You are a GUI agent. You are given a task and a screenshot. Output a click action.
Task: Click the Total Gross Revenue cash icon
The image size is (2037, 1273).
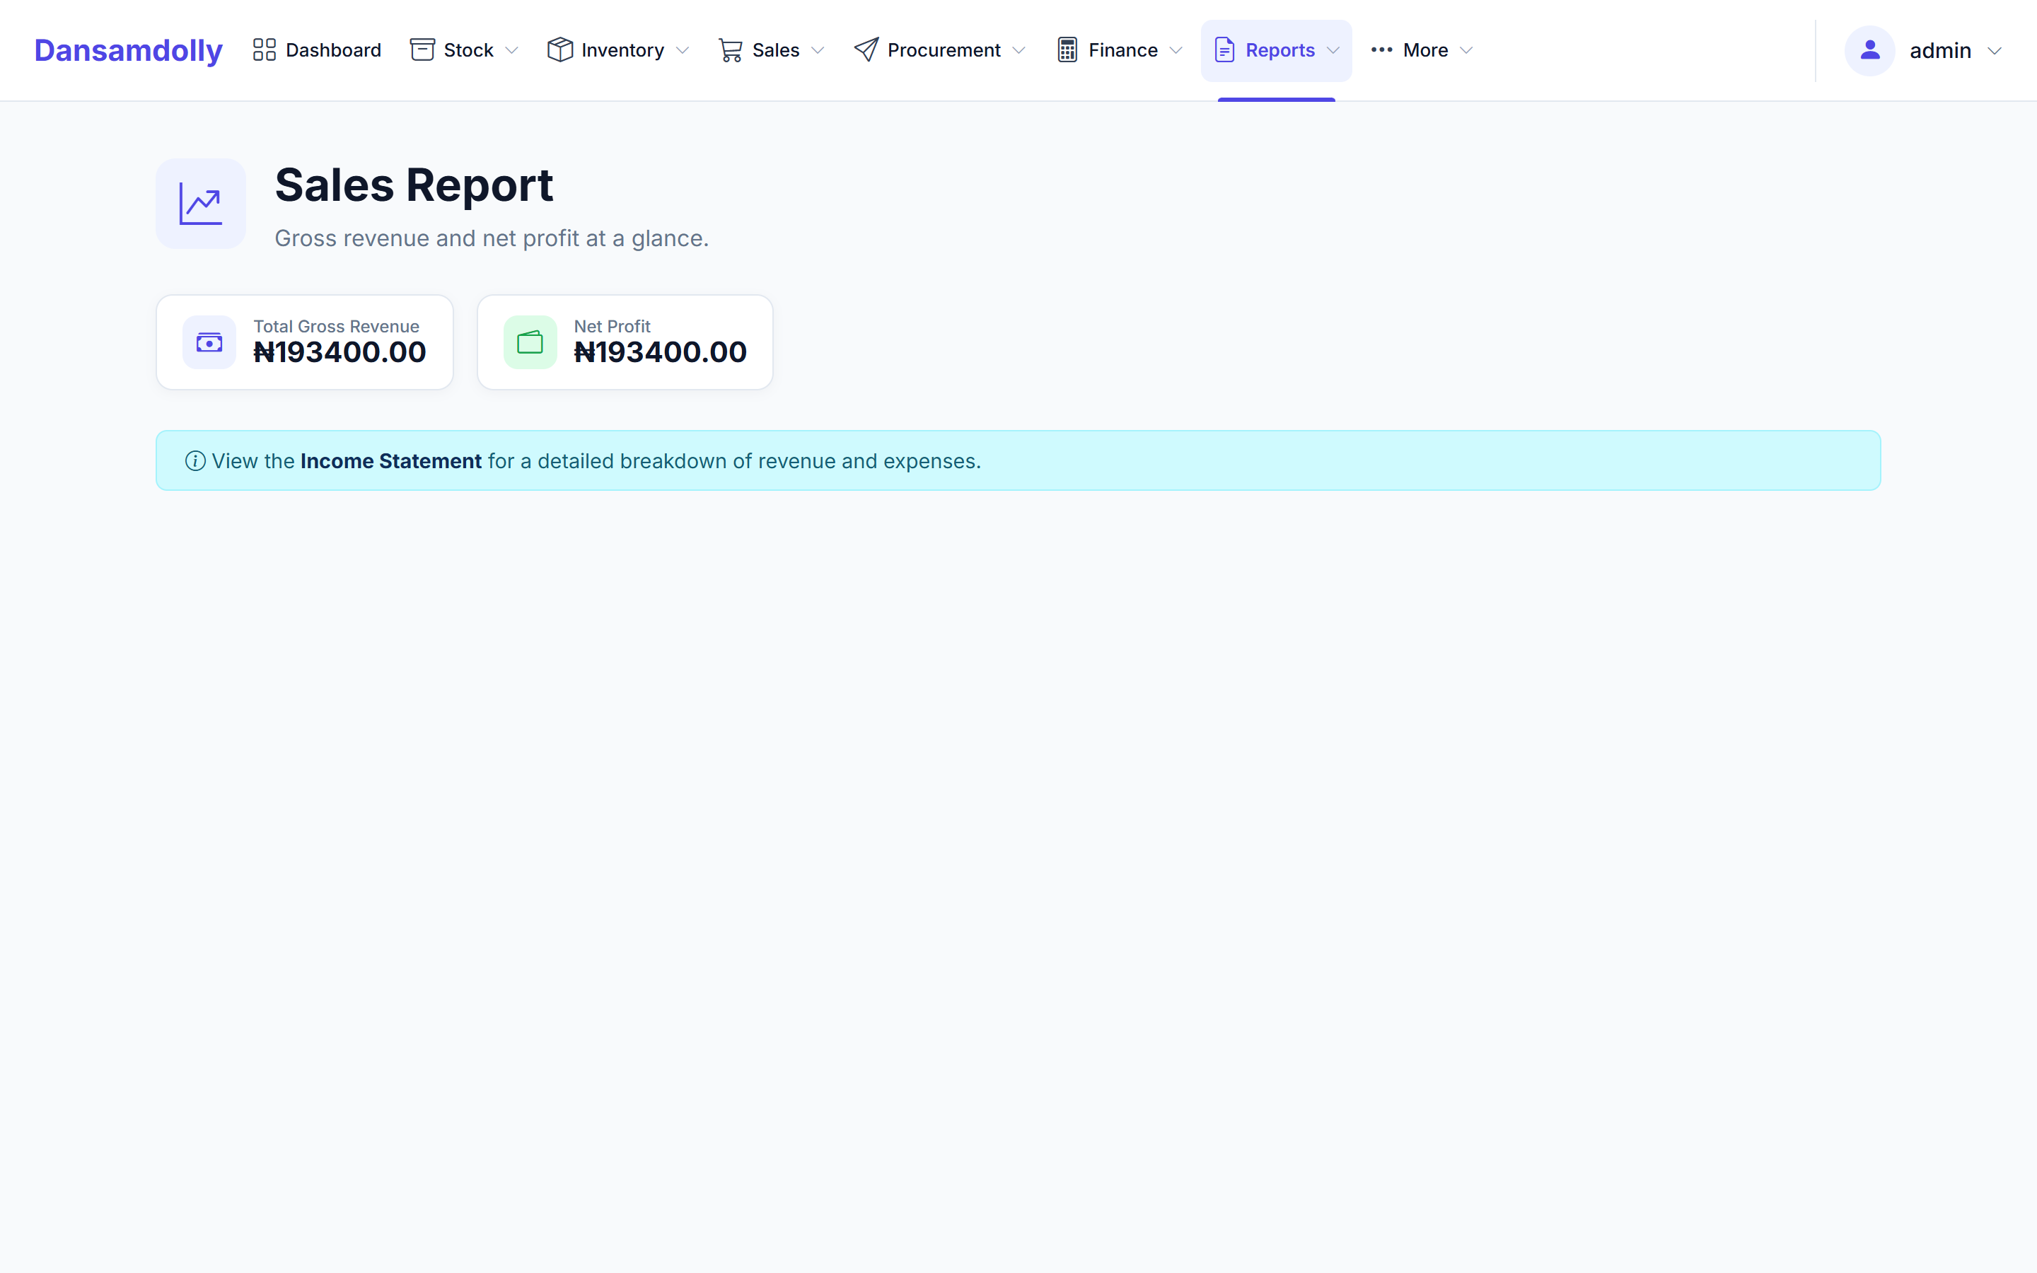pyautogui.click(x=209, y=343)
